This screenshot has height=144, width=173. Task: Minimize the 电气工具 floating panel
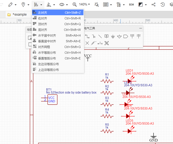click(140, 28)
